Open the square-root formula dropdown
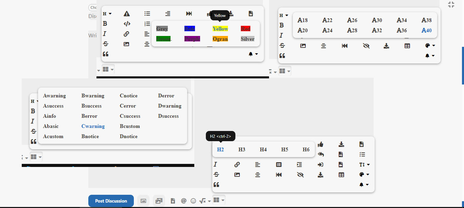 click(205, 201)
